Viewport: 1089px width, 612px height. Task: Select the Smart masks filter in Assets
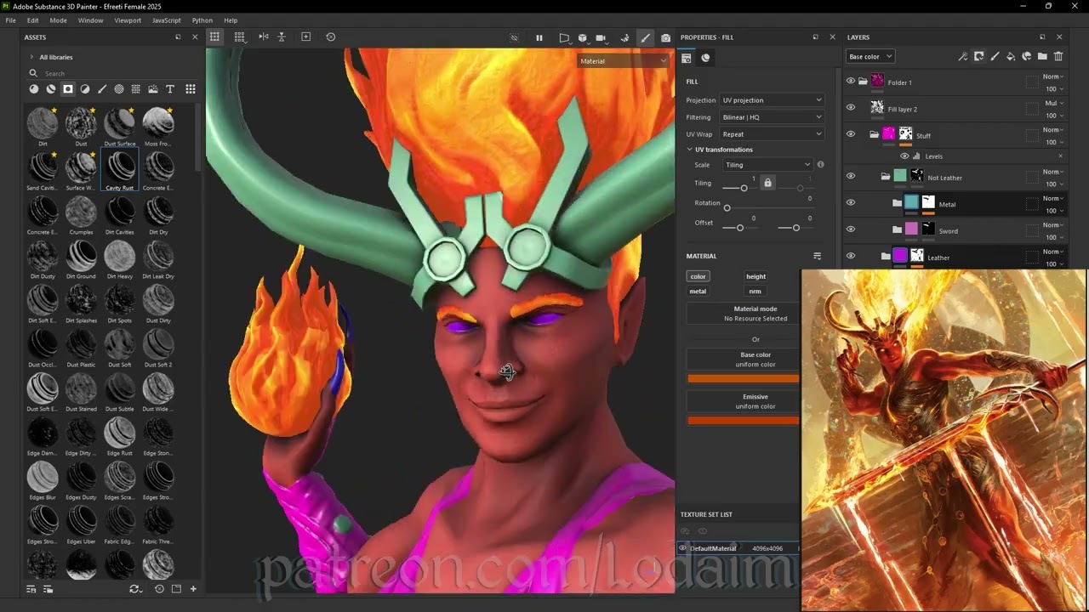(68, 89)
